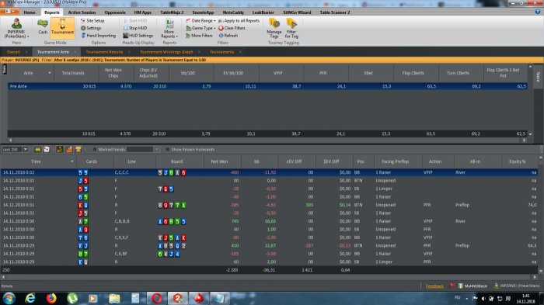Enable Marked hands checkbox
544x305 pixels.
[x=94, y=149]
